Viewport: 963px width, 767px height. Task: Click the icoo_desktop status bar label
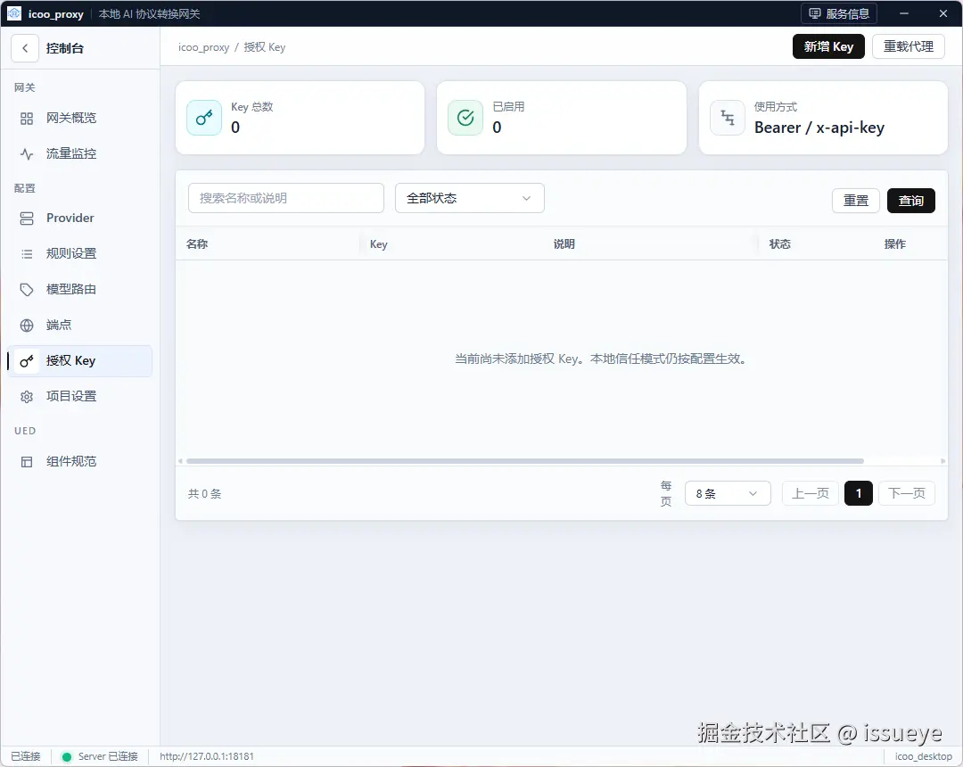point(923,756)
